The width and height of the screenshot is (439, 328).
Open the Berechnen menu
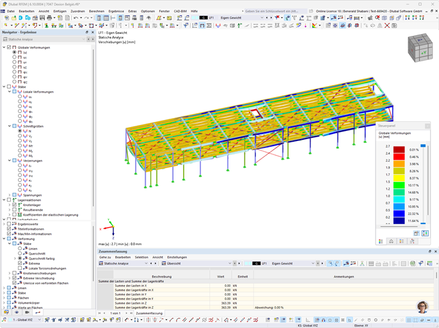coord(97,11)
